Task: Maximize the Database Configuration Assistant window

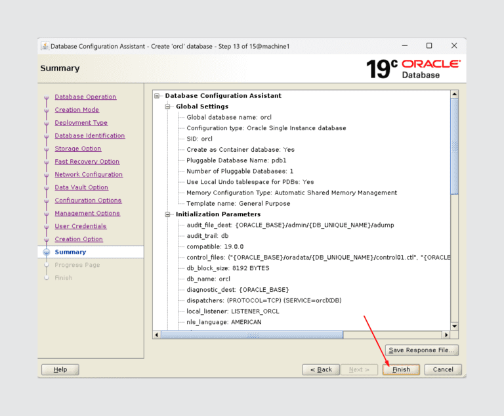Action: click(429, 46)
